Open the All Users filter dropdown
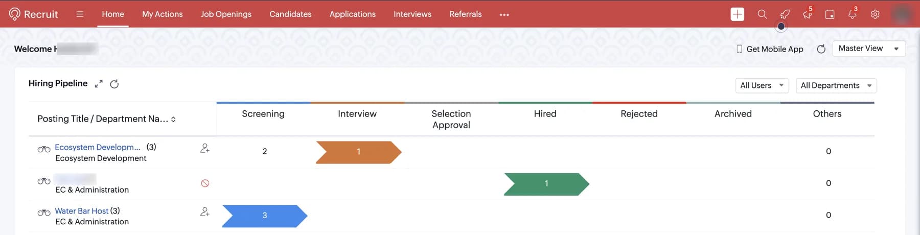The height and width of the screenshot is (235, 920). tap(762, 85)
